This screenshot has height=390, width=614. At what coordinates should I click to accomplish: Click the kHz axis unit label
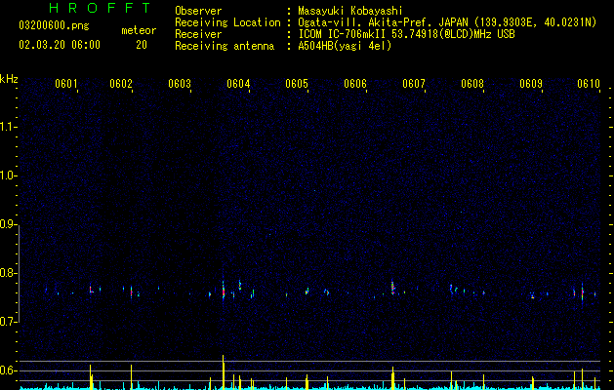(x=9, y=79)
